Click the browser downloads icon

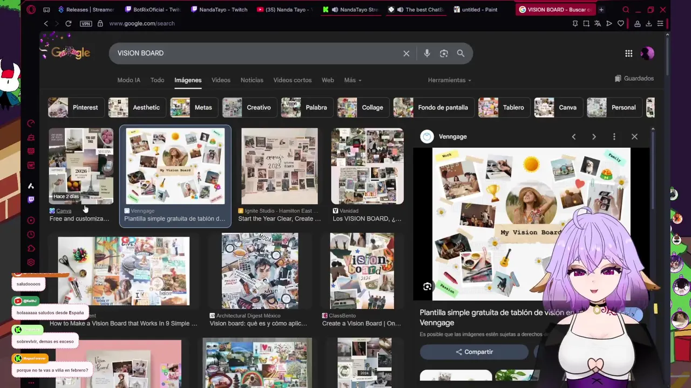(x=649, y=24)
